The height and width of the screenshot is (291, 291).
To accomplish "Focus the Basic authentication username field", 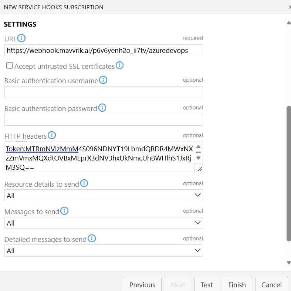I will (104, 92).
